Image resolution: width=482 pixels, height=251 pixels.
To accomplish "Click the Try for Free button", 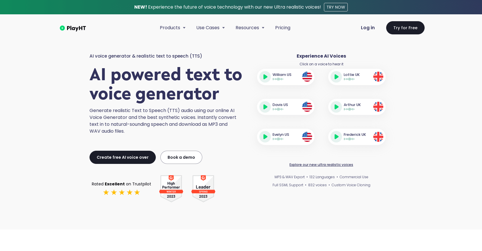I will 405,28.
